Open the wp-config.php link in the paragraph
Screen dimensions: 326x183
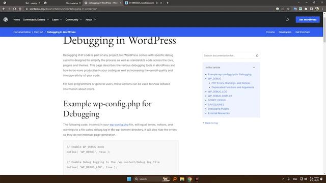click(119, 125)
